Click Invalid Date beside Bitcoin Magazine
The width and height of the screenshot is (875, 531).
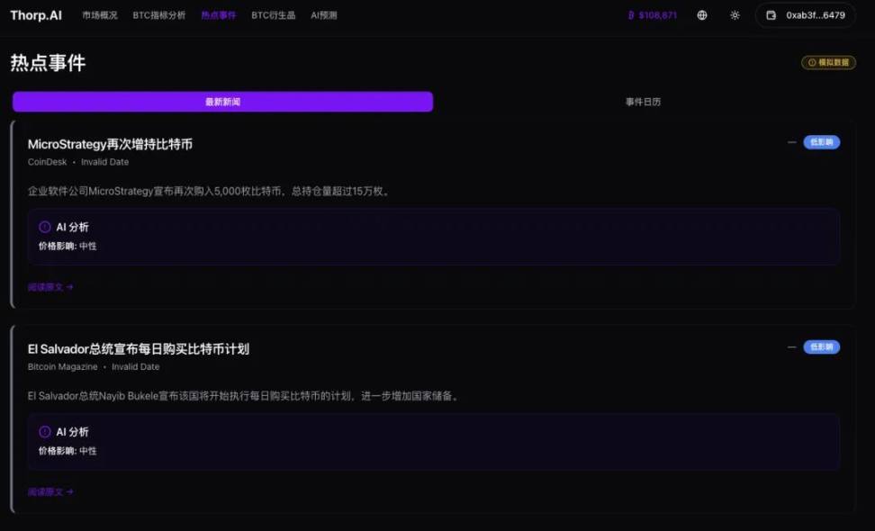tap(136, 366)
